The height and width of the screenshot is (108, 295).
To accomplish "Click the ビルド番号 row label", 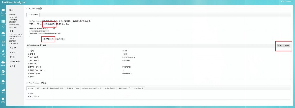I will 32,54.
